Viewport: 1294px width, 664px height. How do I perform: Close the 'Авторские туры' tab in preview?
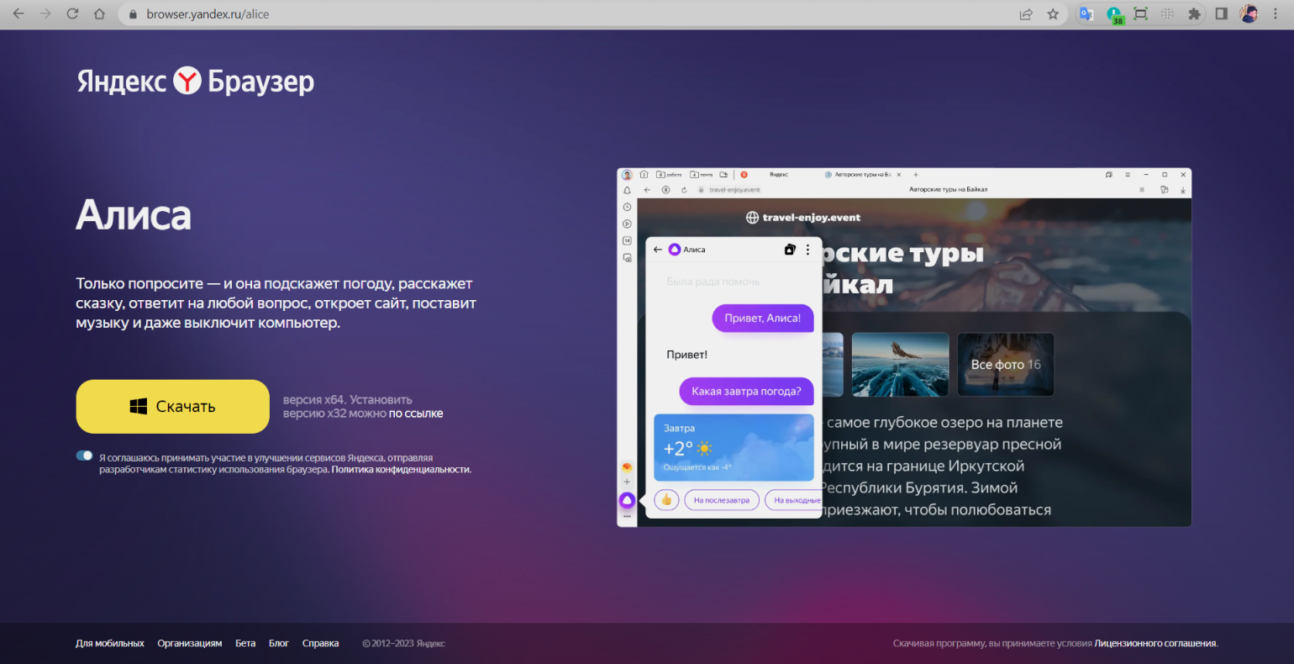tap(899, 175)
